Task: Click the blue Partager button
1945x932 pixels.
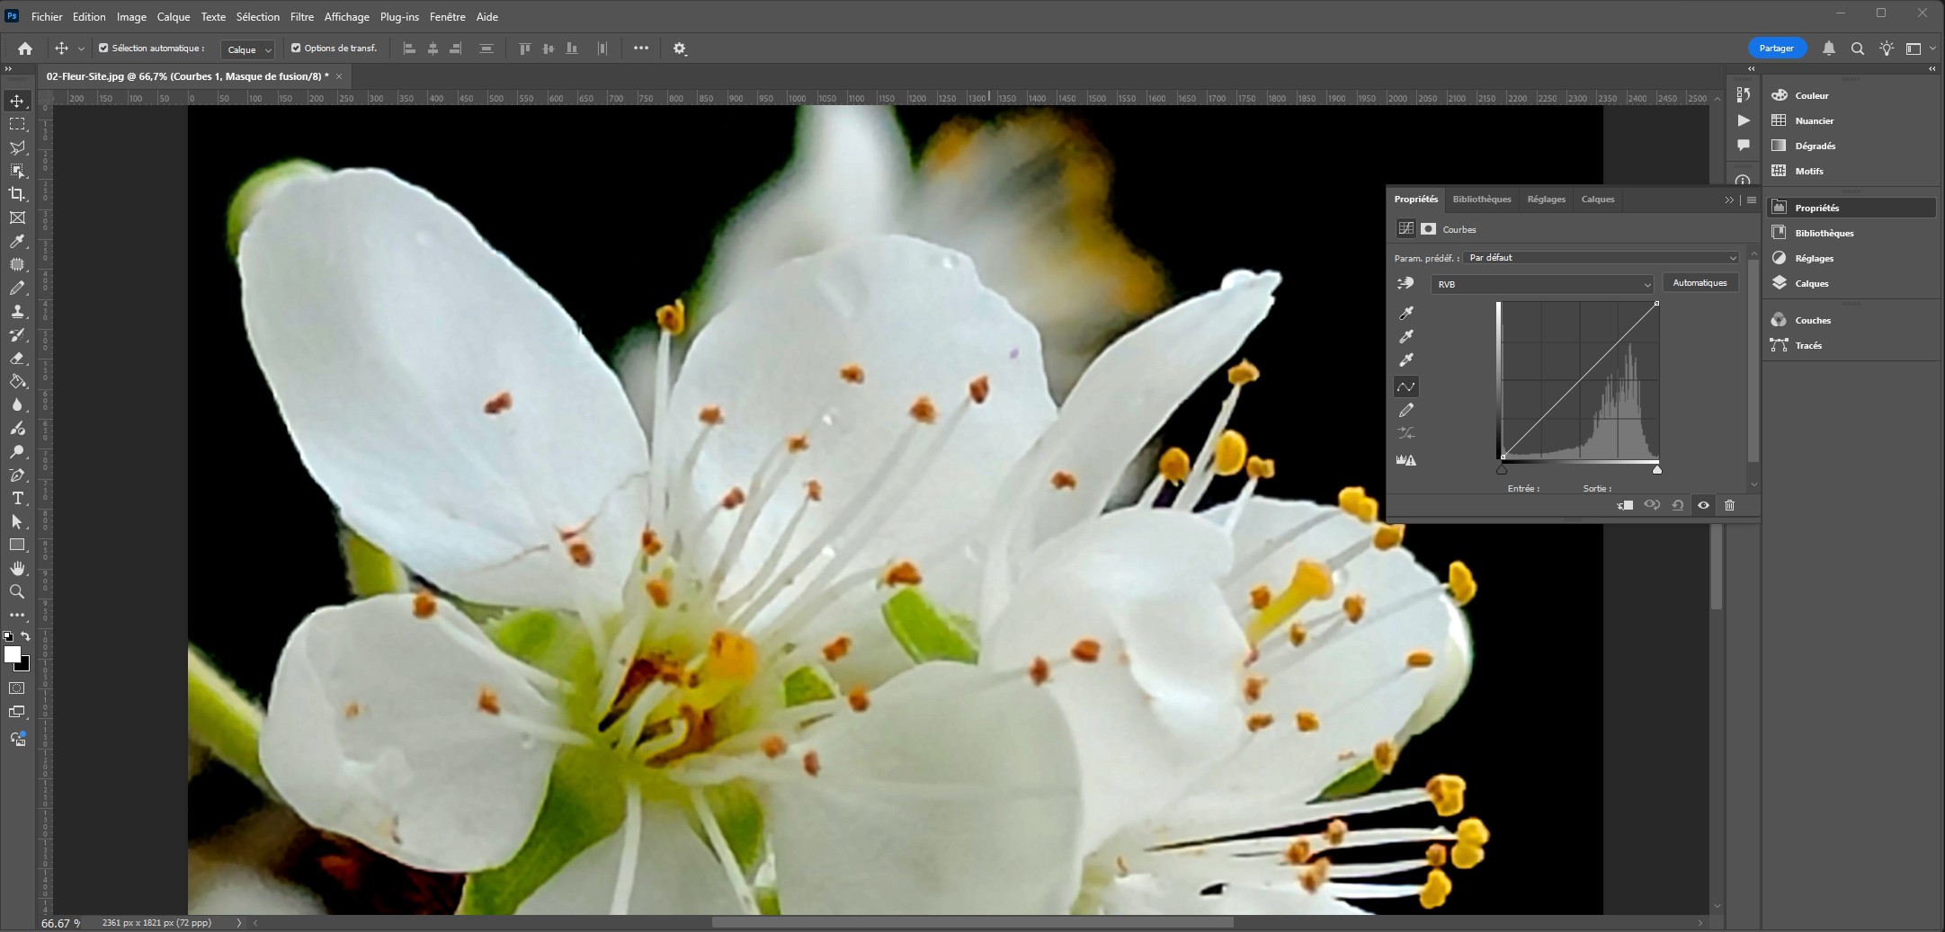Action: pos(1776,49)
